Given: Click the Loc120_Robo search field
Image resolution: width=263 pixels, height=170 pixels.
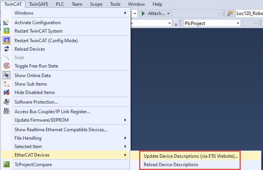Looking at the screenshot, I should click(249, 13).
